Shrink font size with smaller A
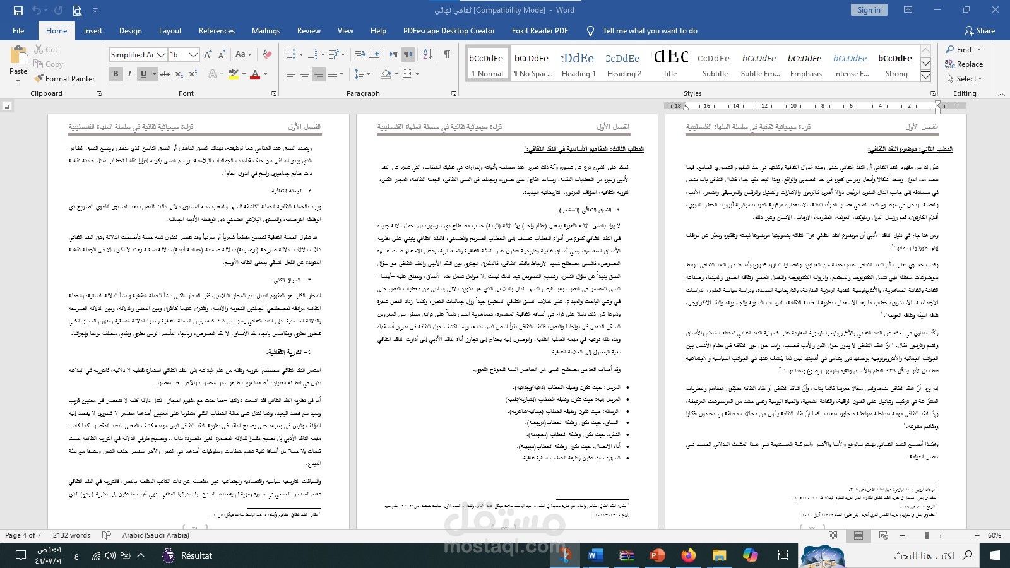This screenshot has height=568, width=1010. 222,55
